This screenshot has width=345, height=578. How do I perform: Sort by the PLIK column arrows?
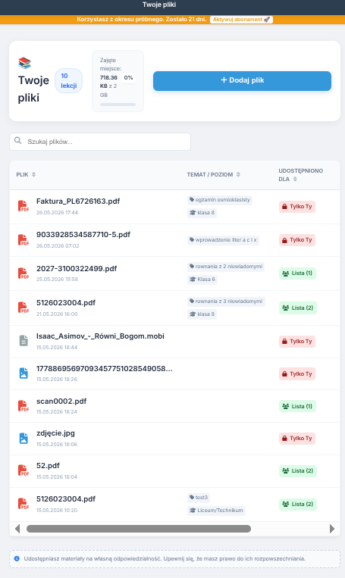tap(33, 174)
